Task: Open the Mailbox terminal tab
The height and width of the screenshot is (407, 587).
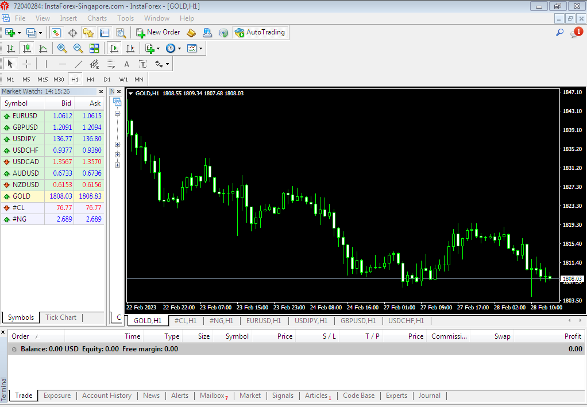Action: tap(214, 396)
